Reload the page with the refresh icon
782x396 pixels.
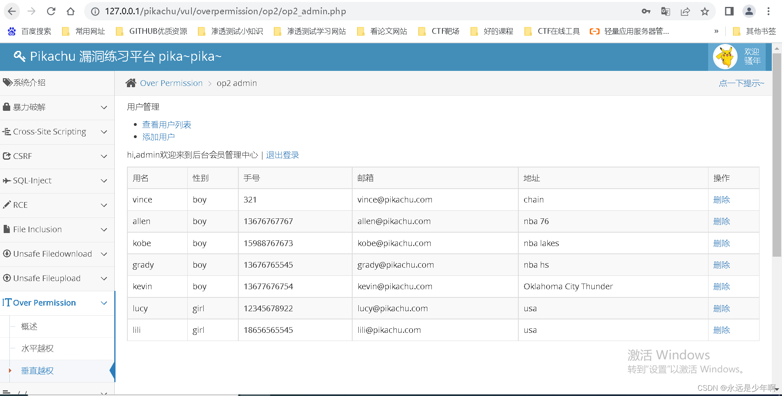[x=51, y=11]
